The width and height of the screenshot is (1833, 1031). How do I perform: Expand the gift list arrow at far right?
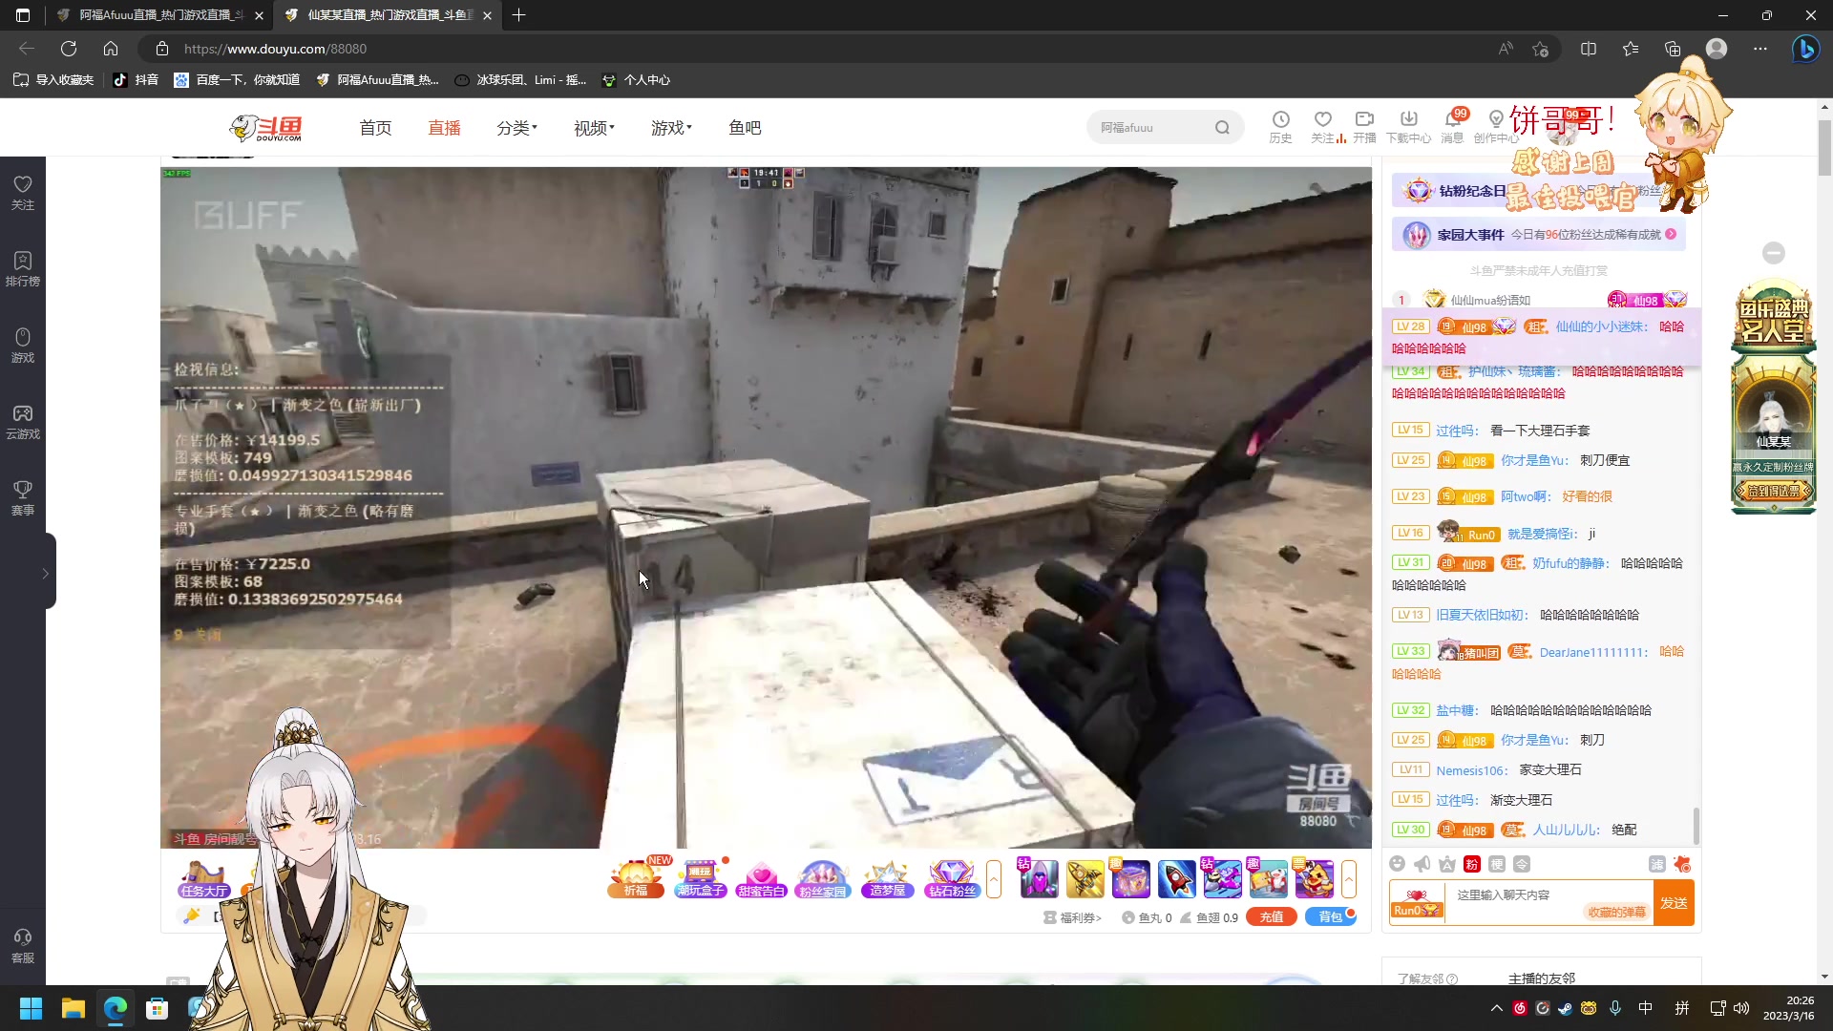coord(1349,879)
